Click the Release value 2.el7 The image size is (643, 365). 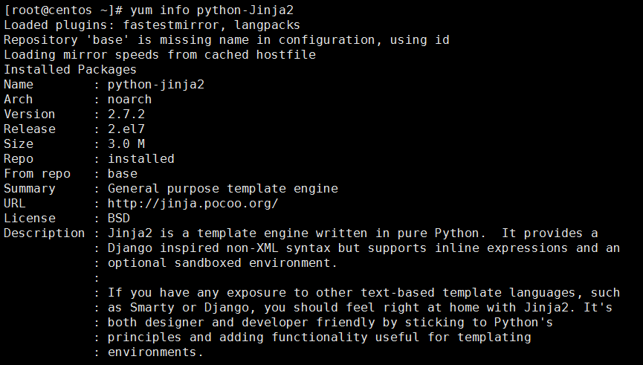pyautogui.click(x=126, y=129)
